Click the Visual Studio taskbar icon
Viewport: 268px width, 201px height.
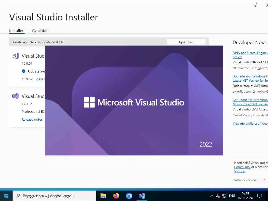coord(142,196)
